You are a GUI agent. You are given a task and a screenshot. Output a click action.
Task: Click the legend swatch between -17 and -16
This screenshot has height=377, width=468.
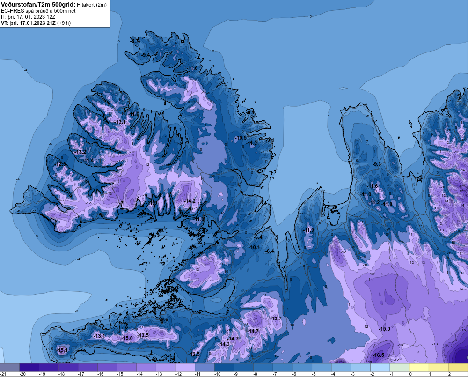[x=88, y=368]
